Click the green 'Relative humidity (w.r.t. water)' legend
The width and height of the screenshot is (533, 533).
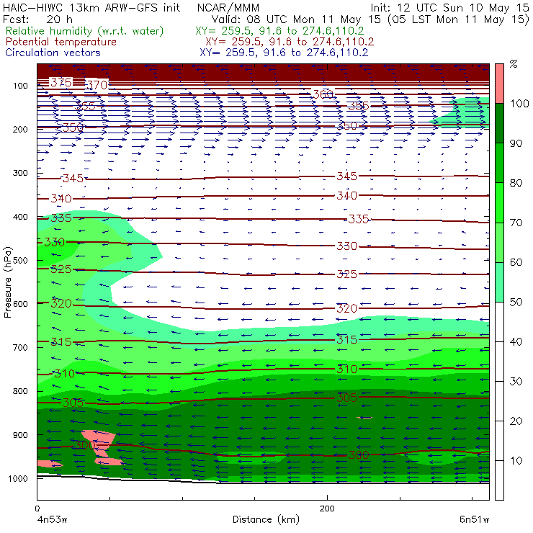(x=85, y=31)
